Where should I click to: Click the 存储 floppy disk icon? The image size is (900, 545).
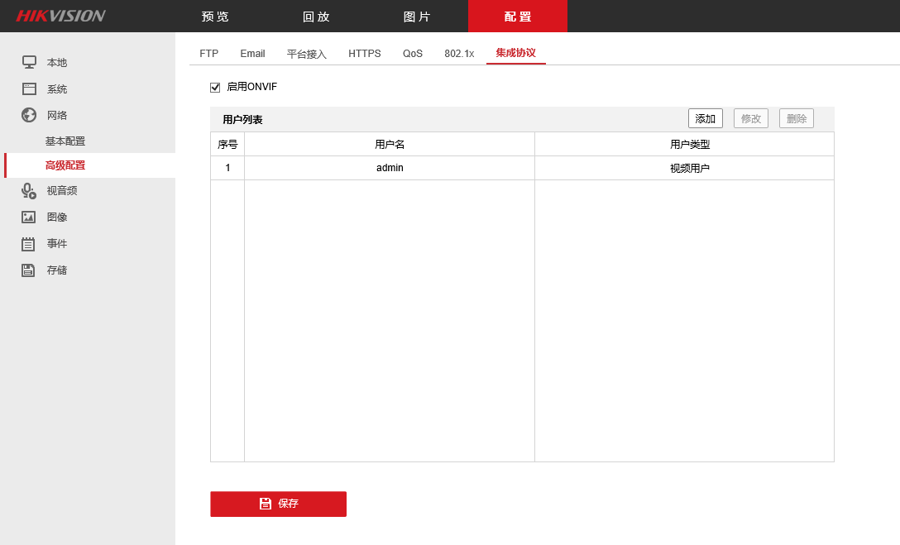pyautogui.click(x=28, y=270)
